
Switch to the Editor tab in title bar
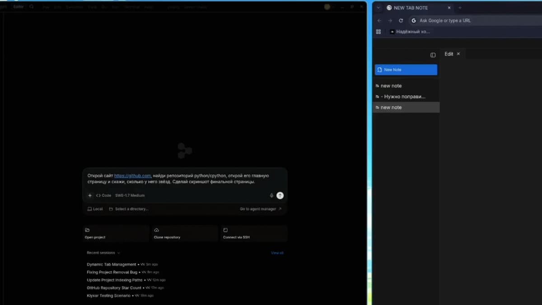(18, 7)
